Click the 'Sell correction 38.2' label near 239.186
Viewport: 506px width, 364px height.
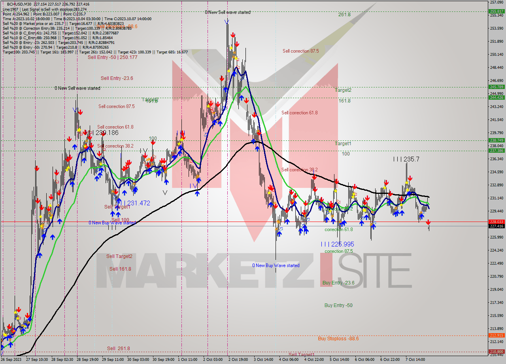[x=115, y=146]
